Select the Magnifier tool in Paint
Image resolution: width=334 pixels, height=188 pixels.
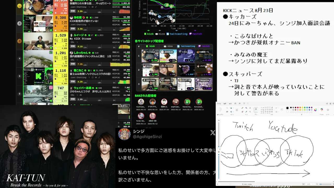[x=250, y=111]
